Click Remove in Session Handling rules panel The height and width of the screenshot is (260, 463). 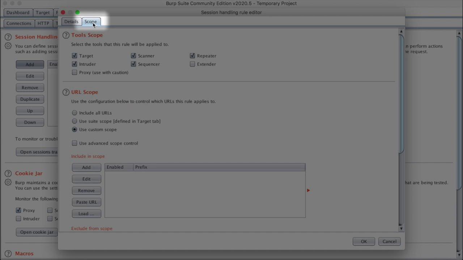[x=30, y=87]
